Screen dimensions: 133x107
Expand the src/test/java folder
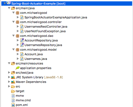(x=9, y=73)
